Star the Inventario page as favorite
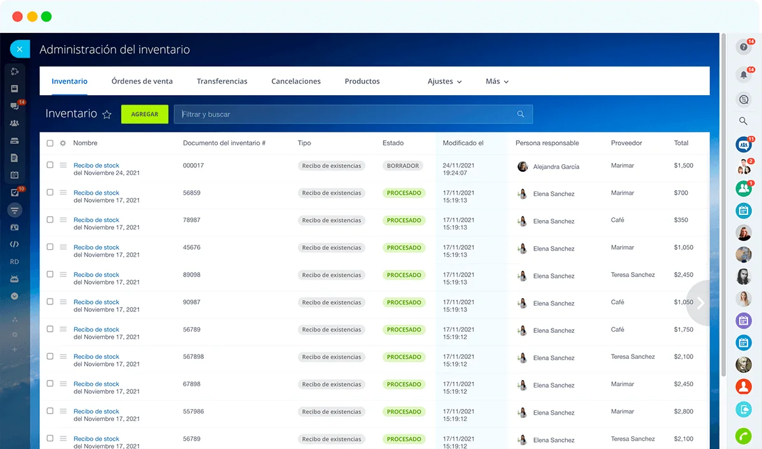The image size is (762, 449). (x=107, y=115)
